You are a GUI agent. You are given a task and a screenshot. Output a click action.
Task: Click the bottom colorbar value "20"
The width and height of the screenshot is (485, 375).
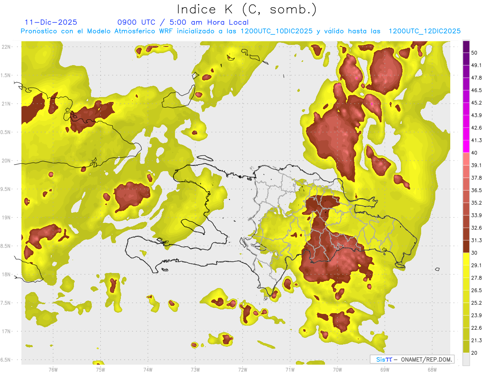[x=474, y=353]
